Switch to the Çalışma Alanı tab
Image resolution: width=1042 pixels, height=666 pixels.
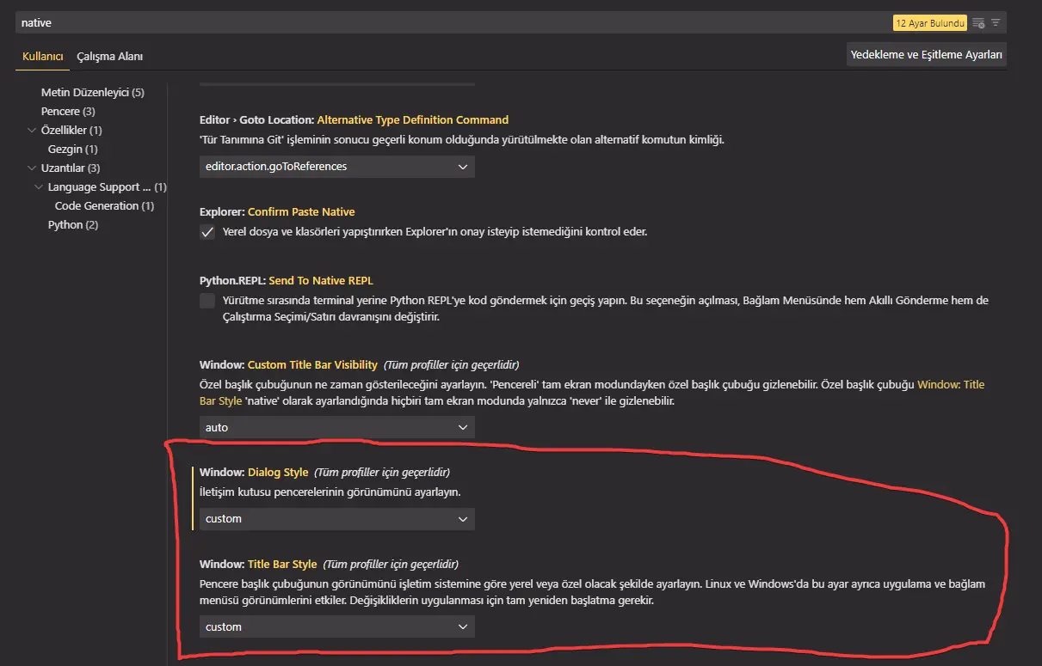click(x=110, y=56)
